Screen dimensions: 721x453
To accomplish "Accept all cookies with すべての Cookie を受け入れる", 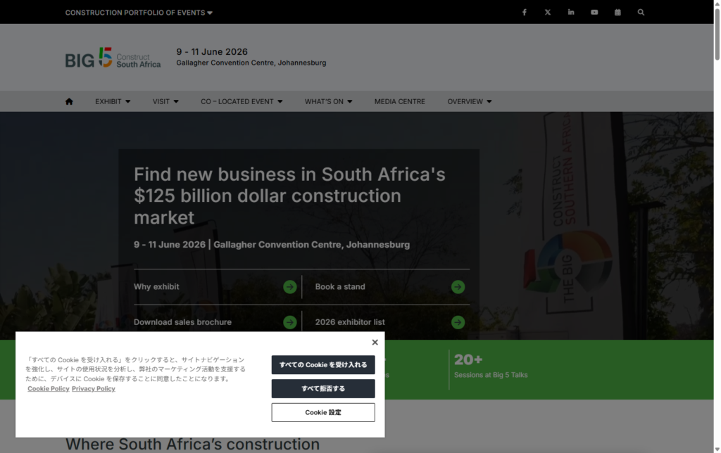I will coord(322,365).
